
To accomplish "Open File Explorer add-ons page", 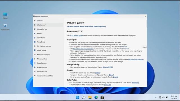I will [48, 46].
